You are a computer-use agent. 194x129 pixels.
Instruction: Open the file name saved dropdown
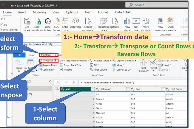56,5
